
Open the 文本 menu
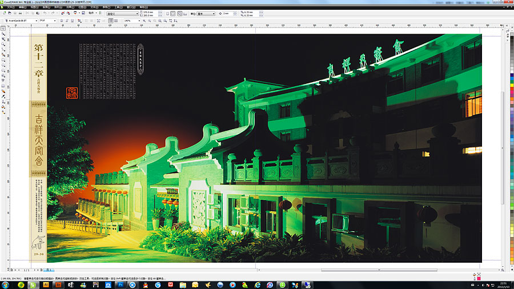click(94, 7)
